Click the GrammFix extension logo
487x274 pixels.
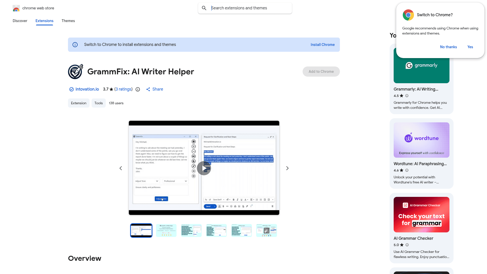[76, 72]
